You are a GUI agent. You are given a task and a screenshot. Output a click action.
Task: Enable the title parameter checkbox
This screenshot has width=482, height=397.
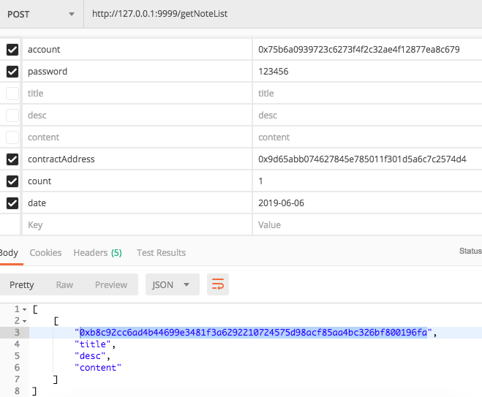12,94
